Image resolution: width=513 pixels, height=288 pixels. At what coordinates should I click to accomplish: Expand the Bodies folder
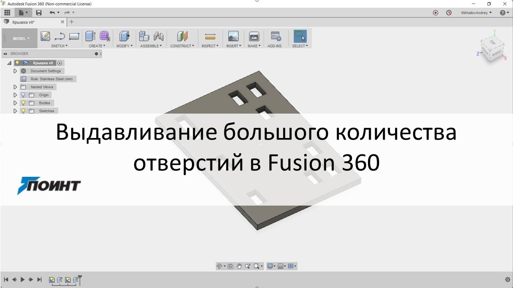[x=15, y=103]
